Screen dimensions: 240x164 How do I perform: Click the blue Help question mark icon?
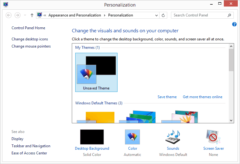point(234,24)
